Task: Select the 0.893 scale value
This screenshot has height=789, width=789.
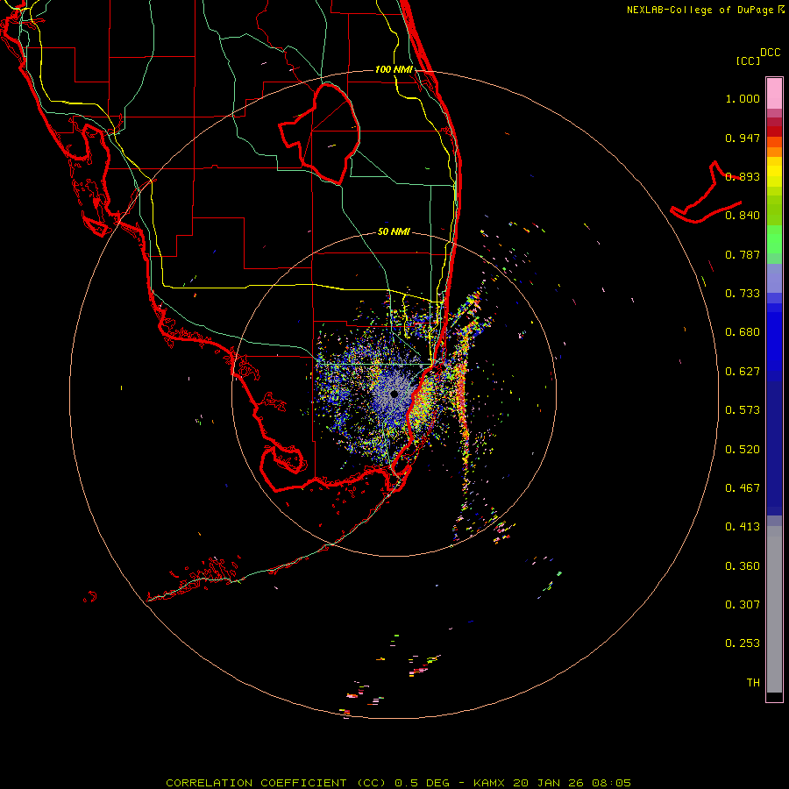Action: click(x=743, y=176)
